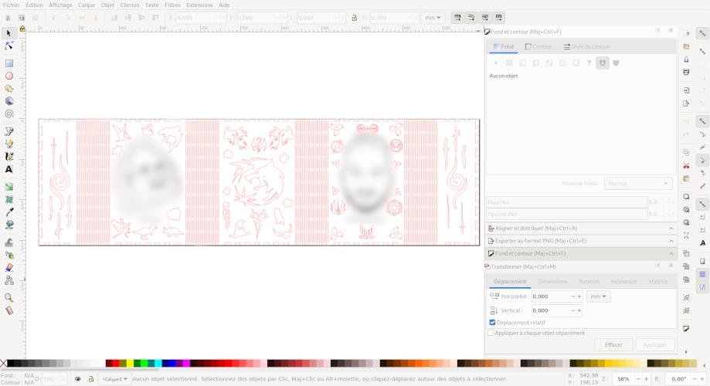Open the Calque1 layer dropdown
710x386 pixels.
click(x=114, y=379)
